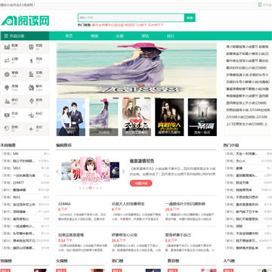Open the 资讯 navigation tab
The height and width of the screenshot is (272, 272).
point(145,36)
